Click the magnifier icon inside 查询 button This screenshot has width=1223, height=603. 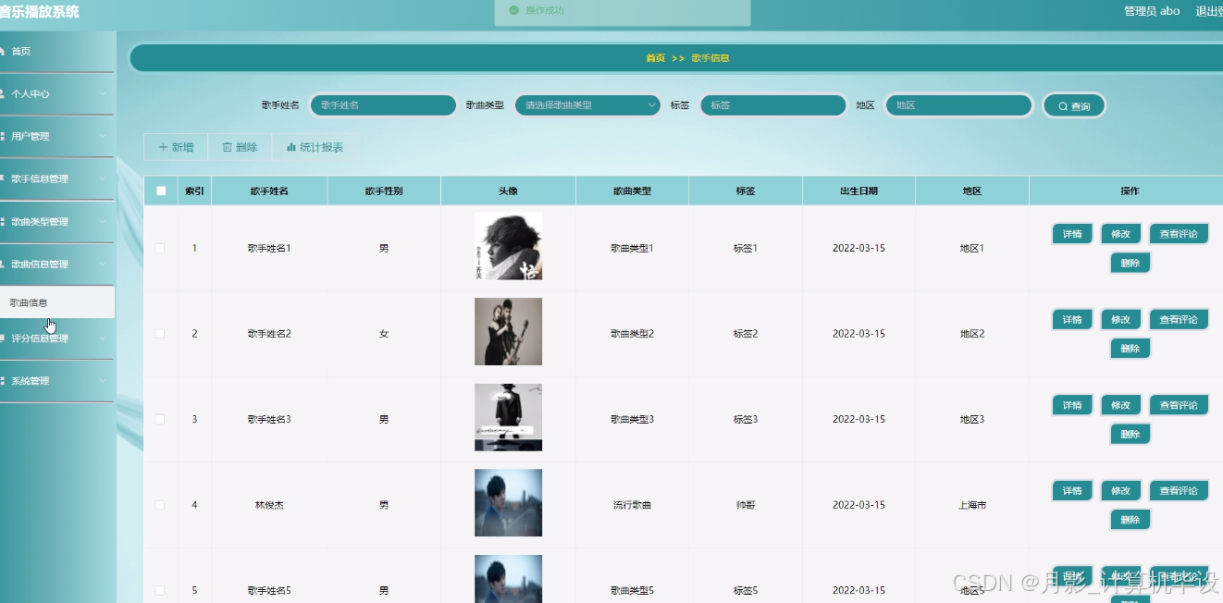[x=1061, y=105]
